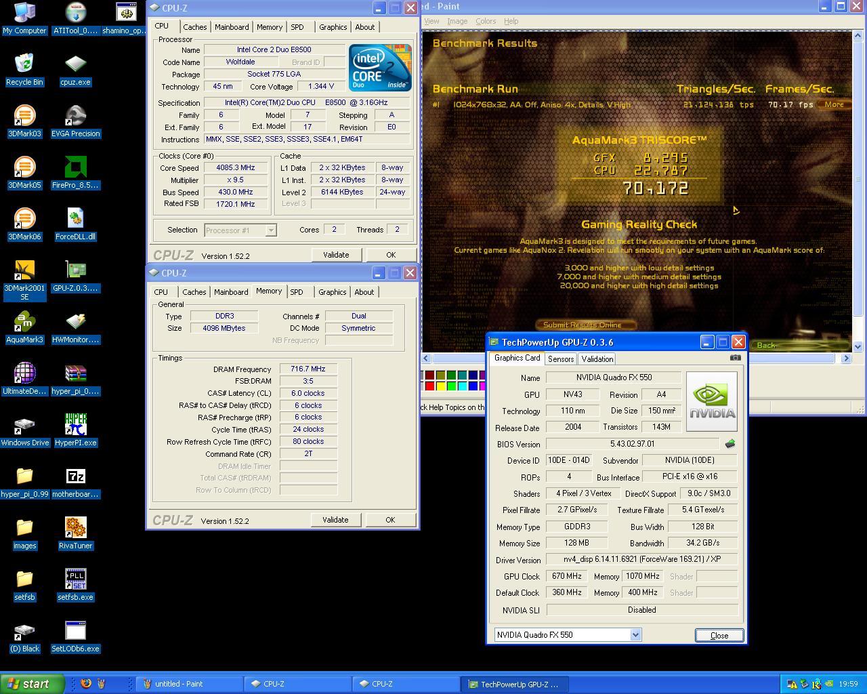Select the ForceDLL.dll file icon
This screenshot has width=867, height=694.
[x=76, y=224]
